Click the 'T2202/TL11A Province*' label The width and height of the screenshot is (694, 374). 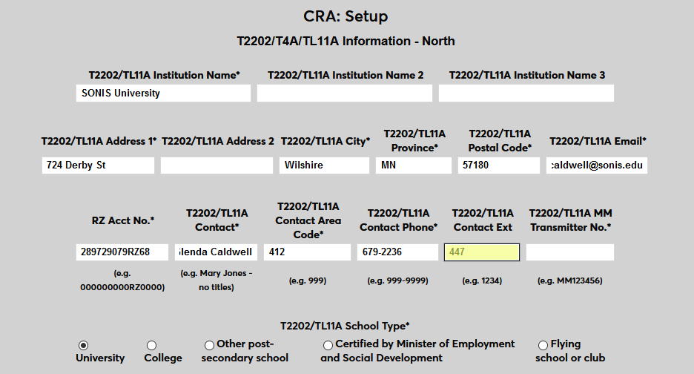(x=414, y=141)
